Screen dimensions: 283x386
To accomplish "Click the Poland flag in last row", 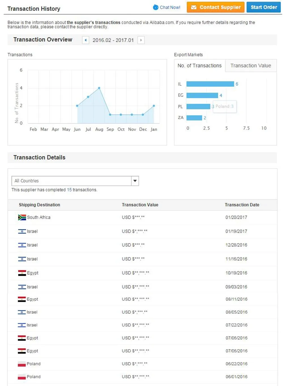I will 22,377.
